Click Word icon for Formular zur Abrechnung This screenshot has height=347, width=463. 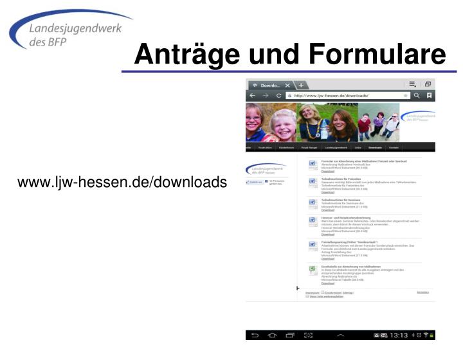click(313, 165)
